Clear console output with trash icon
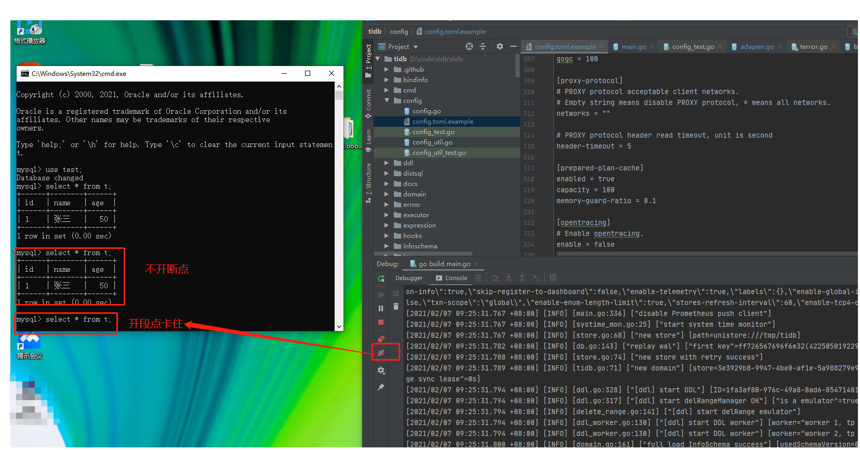Viewport: 860px width, 450px height. [396, 307]
